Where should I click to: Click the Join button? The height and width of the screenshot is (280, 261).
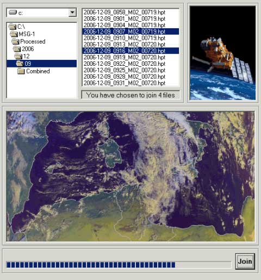245,262
